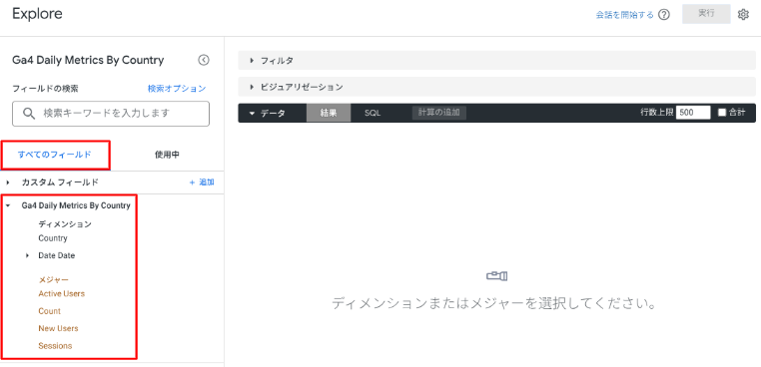Image resolution: width=761 pixels, height=367 pixels.
Task: Click the 計算の追加 button
Action: [x=439, y=113]
